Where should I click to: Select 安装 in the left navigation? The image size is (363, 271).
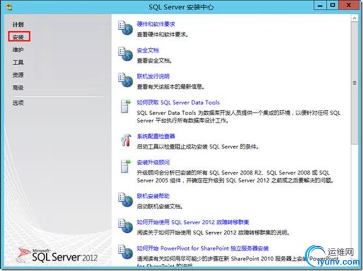click(x=18, y=37)
